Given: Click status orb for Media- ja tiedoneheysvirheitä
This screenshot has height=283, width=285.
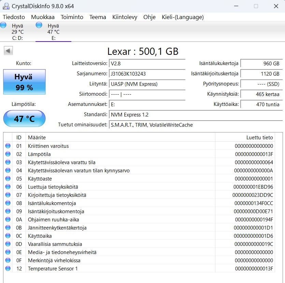Looking at the screenshot, I should click(x=8, y=252).
